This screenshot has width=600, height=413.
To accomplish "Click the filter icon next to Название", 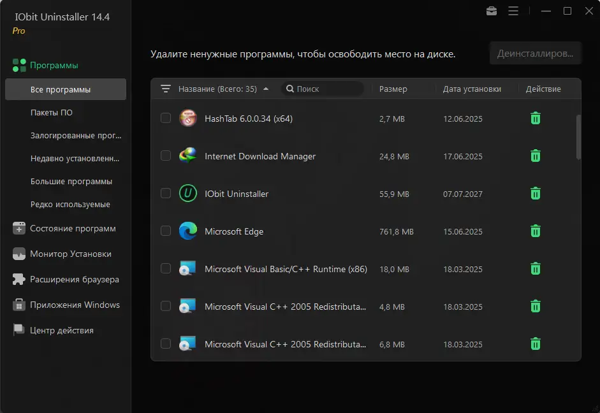I will tap(166, 89).
